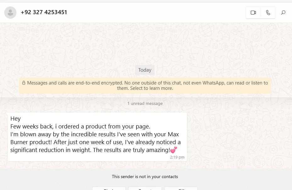The height and width of the screenshot is (190, 292).
Task: Open contact info via +92 327 4253451 title
Action: pos(44,12)
